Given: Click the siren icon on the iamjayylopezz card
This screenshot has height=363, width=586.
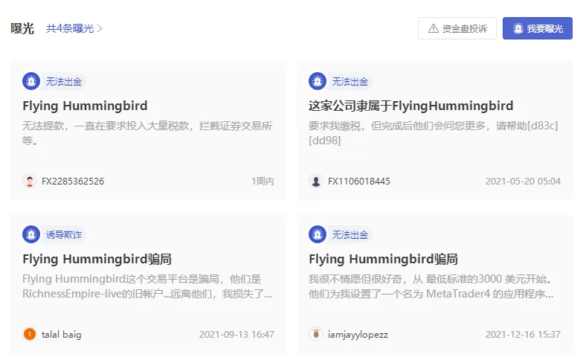Looking at the screenshot, I should click(x=318, y=234).
